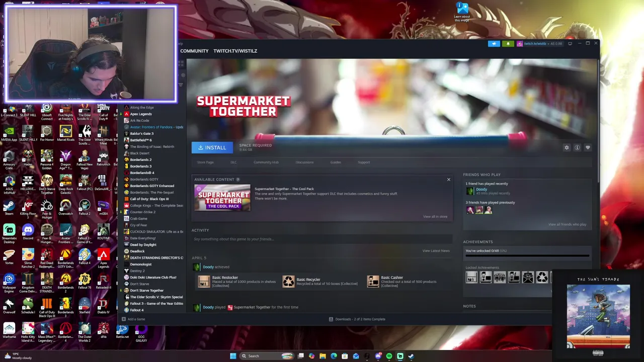
Task: Click the blue INSTALL button
Action: click(x=212, y=147)
